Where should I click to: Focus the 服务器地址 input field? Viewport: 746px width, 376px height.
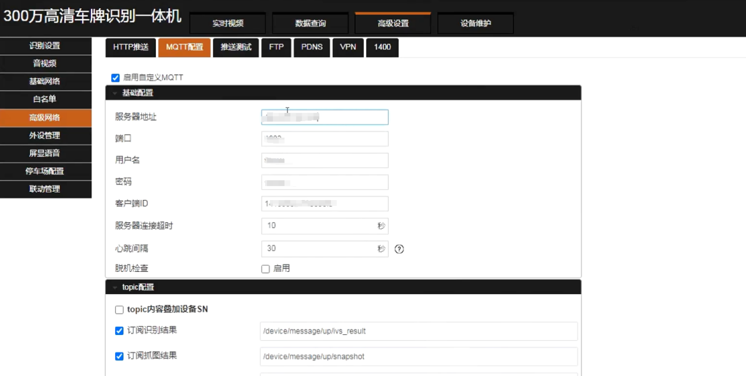click(325, 117)
